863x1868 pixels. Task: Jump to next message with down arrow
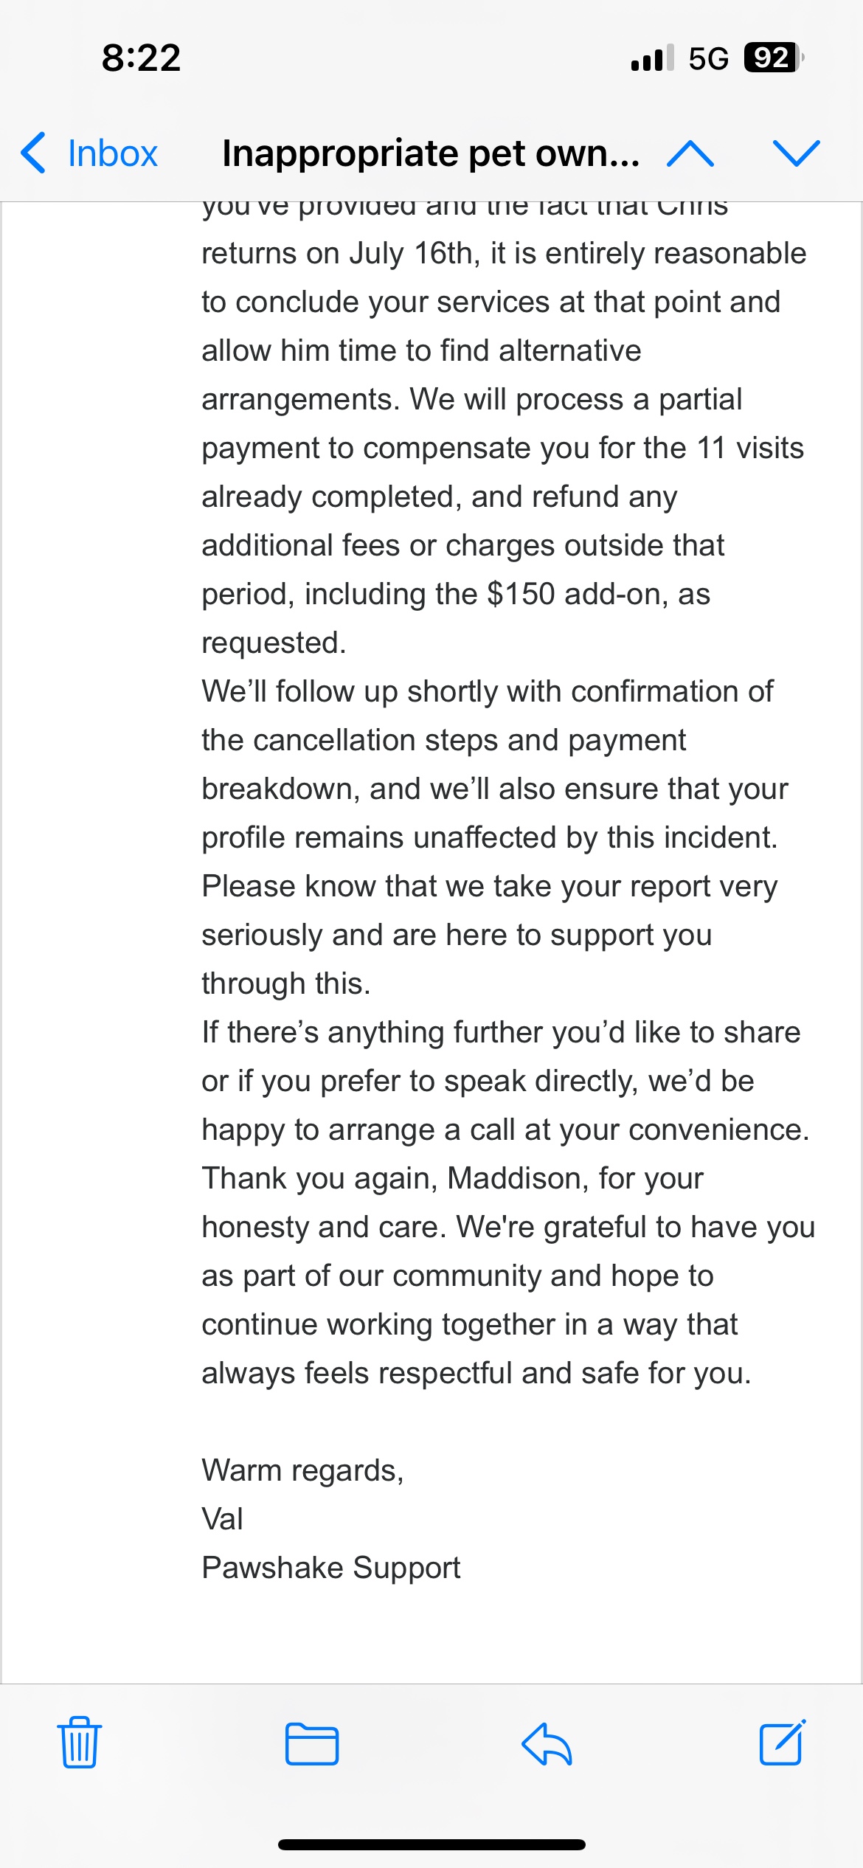click(796, 153)
